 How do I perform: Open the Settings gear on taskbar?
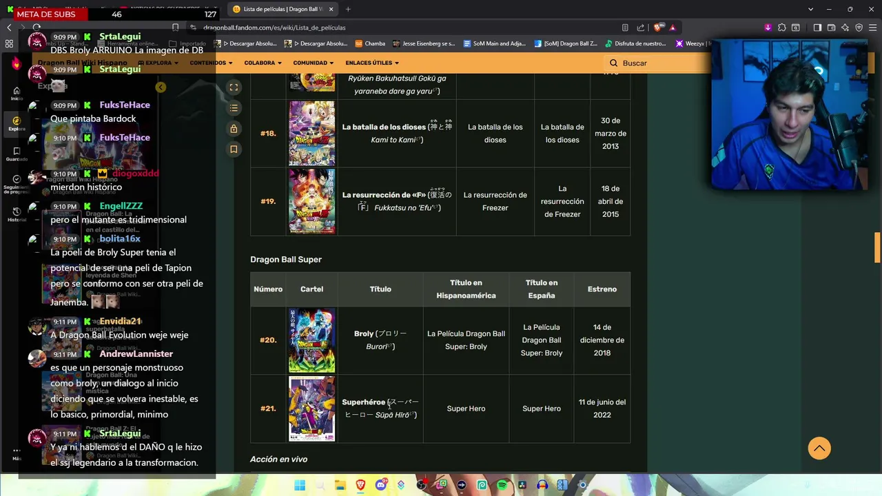(583, 486)
